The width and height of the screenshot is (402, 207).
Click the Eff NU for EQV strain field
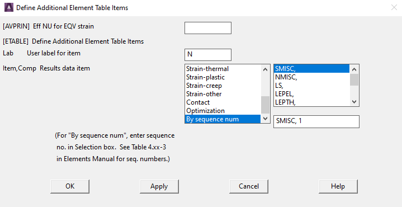(208, 28)
